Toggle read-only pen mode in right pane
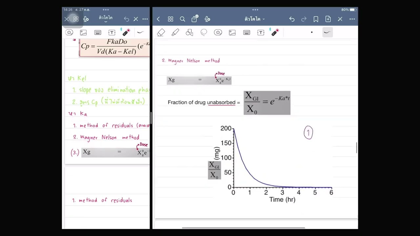 click(340, 19)
